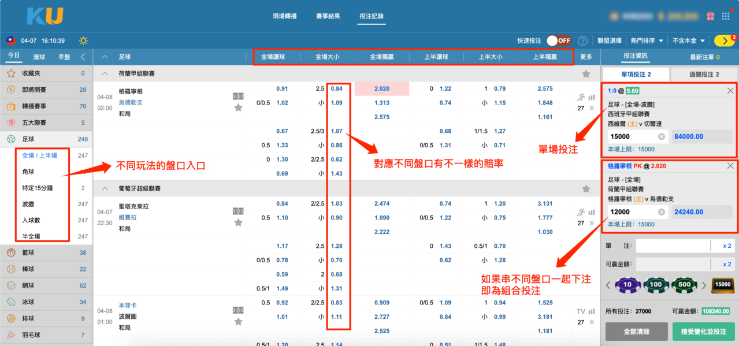
Task: Click the help question mark icon
Action: (x=582, y=41)
